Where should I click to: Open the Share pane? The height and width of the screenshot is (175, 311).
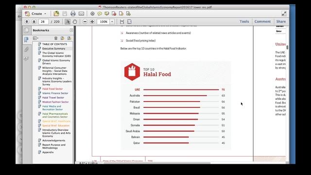tap(281, 21)
